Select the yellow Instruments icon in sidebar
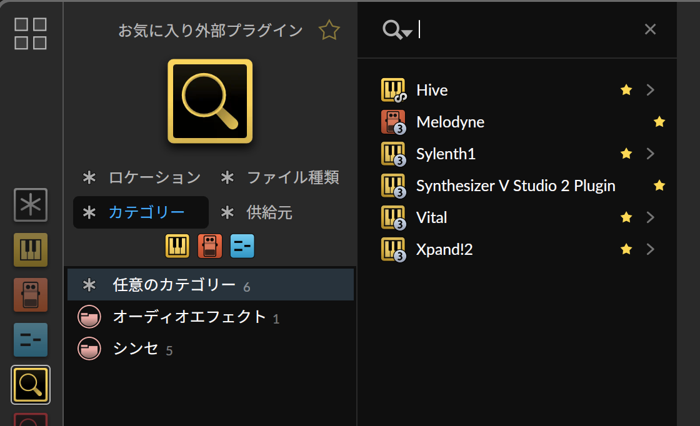 click(x=31, y=250)
